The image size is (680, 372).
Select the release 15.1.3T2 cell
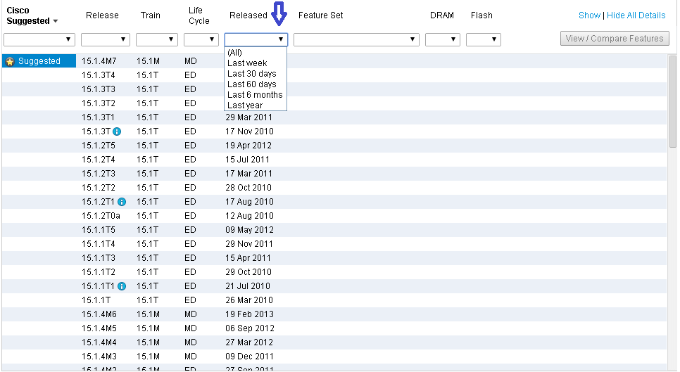[99, 103]
